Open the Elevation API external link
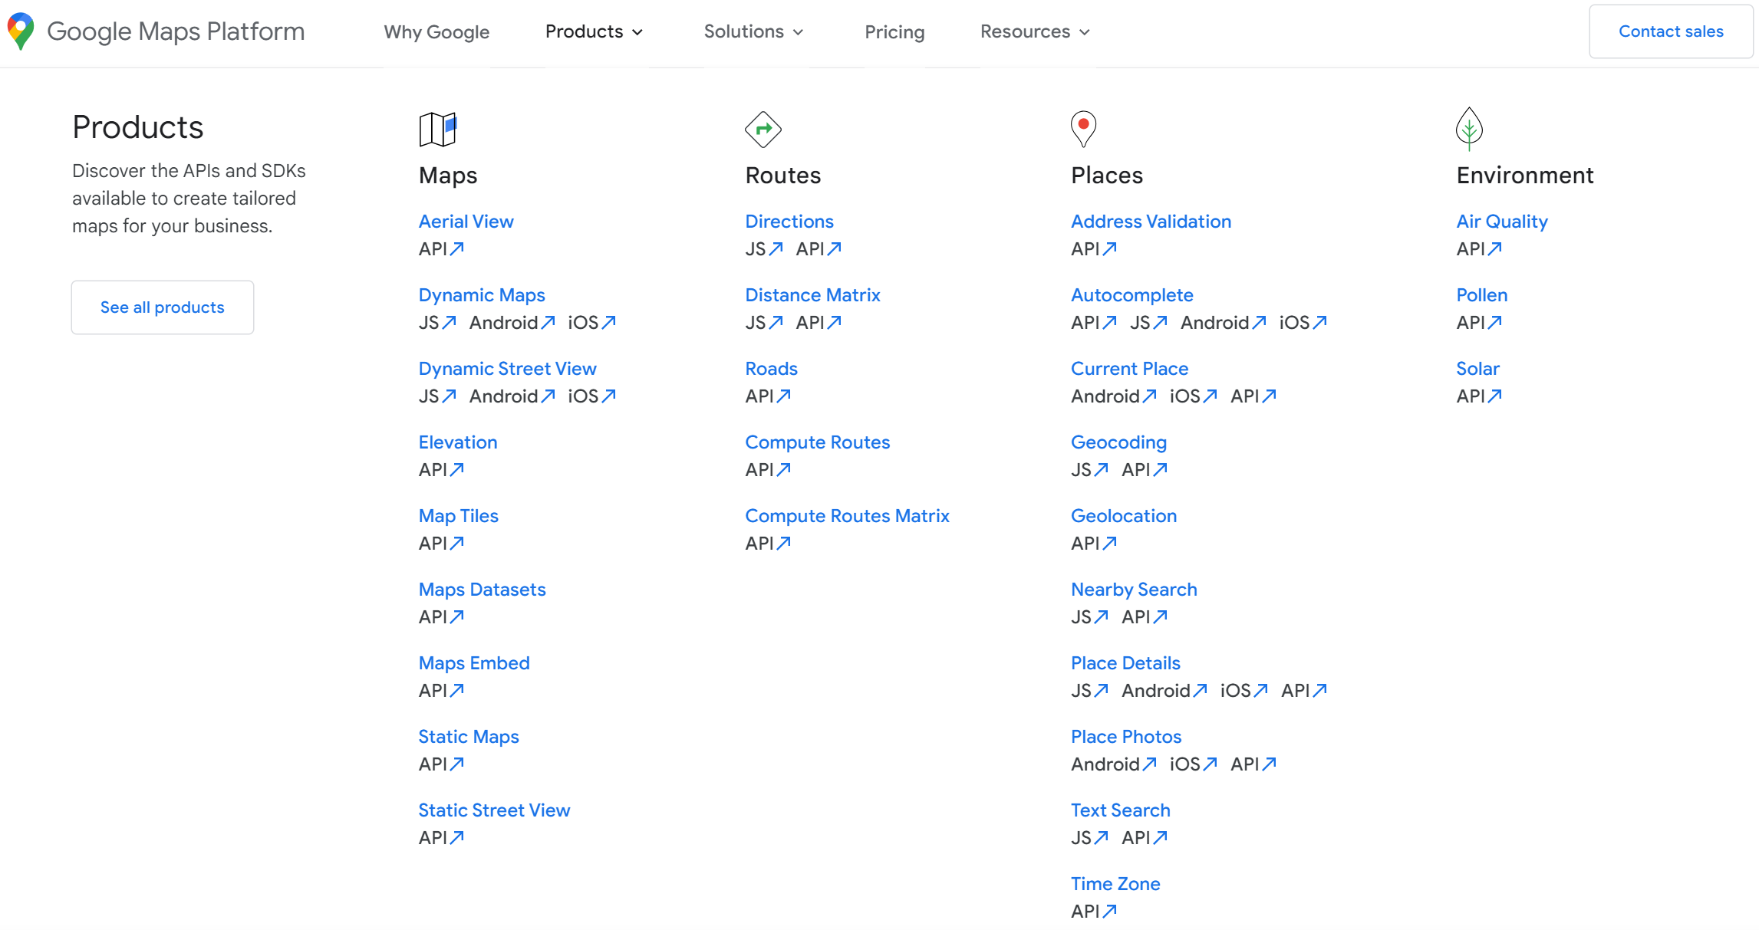 441,470
